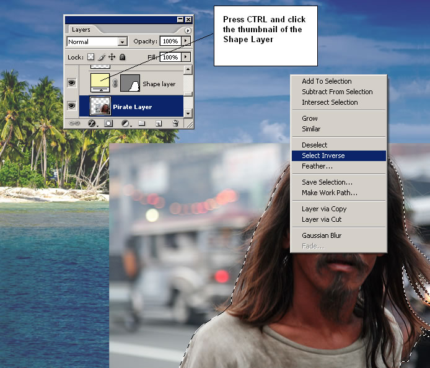Screen dimensions: 430x368
Task: Switch to the Layers tab
Action: point(81,29)
